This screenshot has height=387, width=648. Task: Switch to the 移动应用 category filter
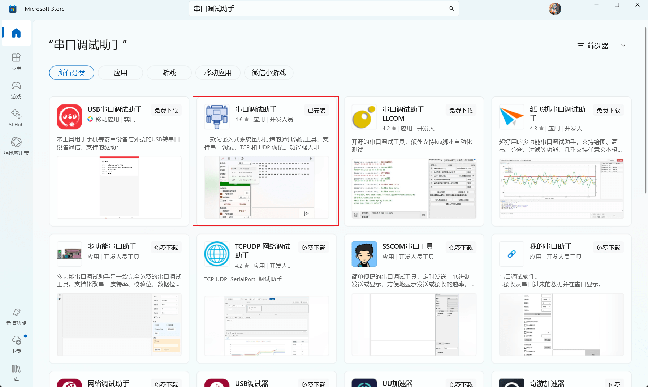pyautogui.click(x=218, y=73)
